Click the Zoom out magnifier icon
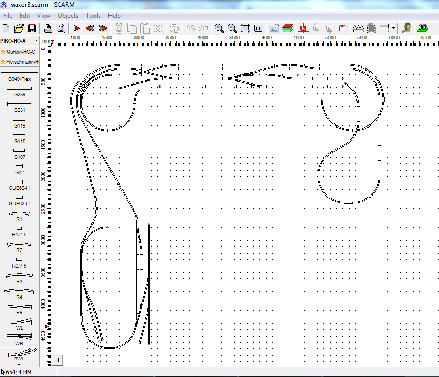 (232, 28)
